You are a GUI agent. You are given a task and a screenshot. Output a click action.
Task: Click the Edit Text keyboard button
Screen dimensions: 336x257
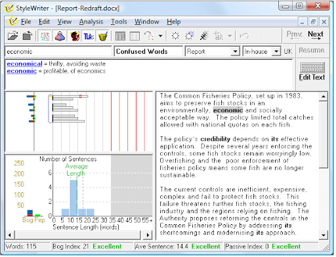(x=312, y=71)
